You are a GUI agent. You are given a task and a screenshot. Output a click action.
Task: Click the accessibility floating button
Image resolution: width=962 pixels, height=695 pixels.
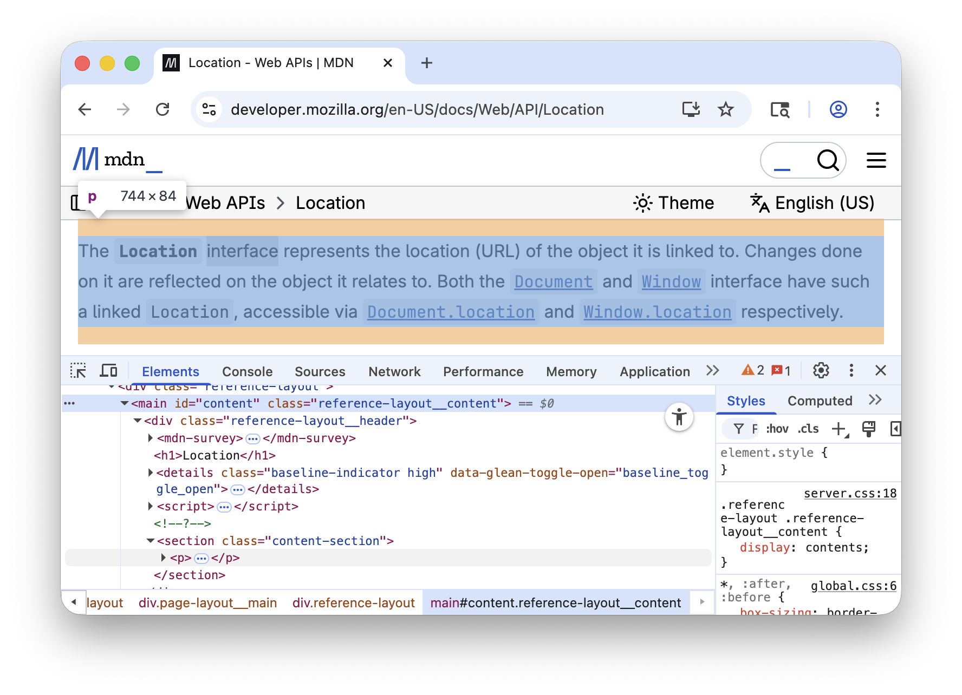click(x=679, y=417)
